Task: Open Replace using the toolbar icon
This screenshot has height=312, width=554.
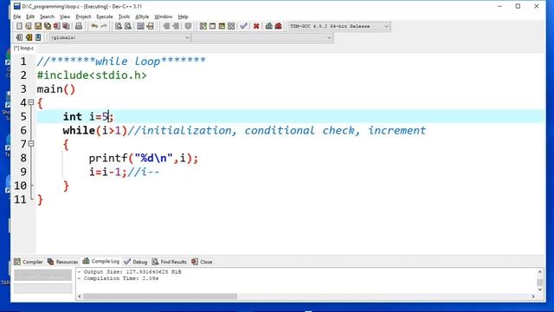Action: click(x=128, y=26)
